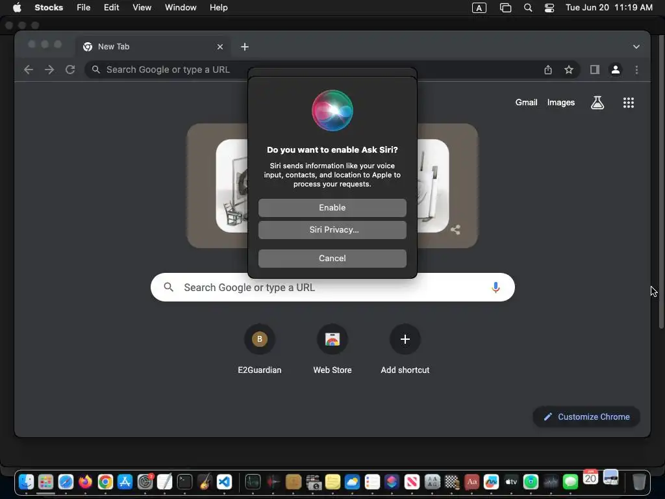
Task: Toggle the Chrome side panel
Action: (x=595, y=70)
